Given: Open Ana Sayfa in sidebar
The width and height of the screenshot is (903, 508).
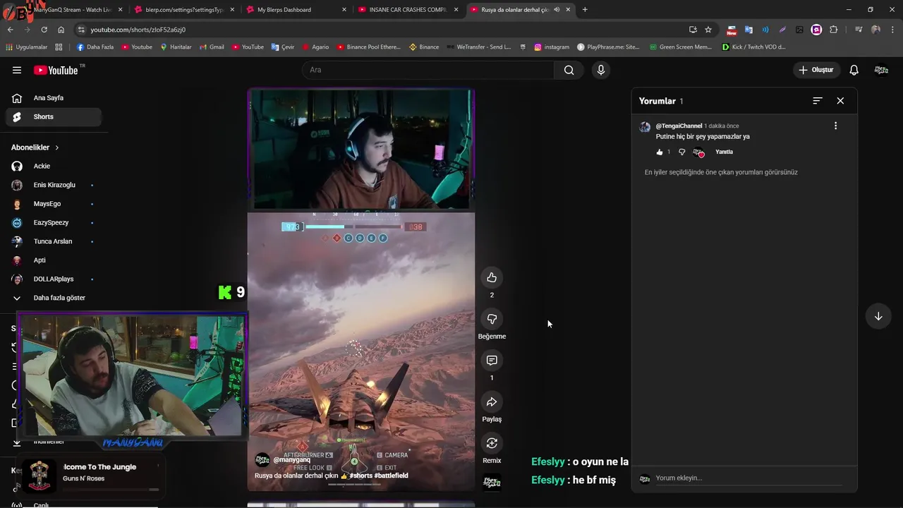Looking at the screenshot, I should [x=54, y=98].
